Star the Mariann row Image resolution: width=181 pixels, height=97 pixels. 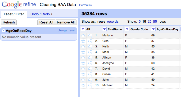click(83, 36)
